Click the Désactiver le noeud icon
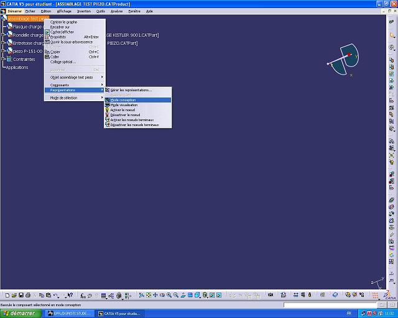 point(108,115)
